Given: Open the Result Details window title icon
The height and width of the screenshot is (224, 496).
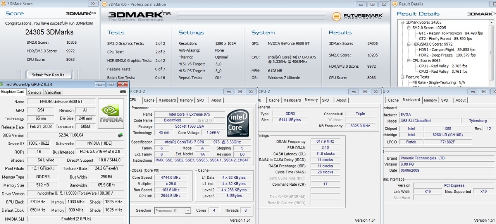Looking at the screenshot, I should 395,4.
